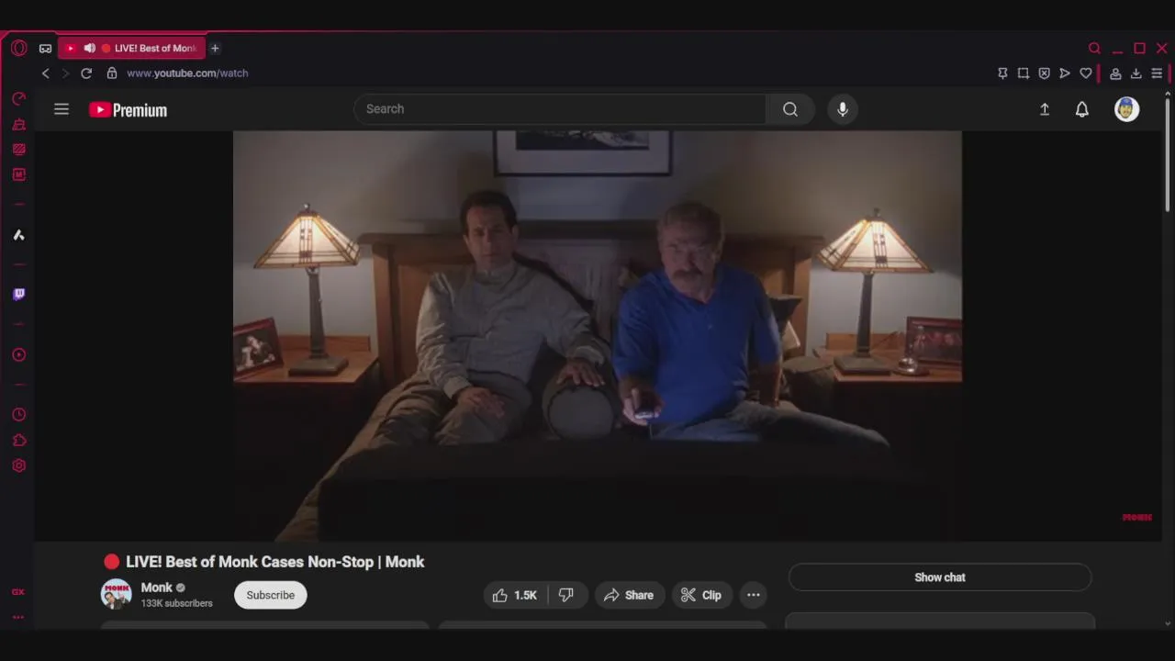Go back to previous page
Viewport: 1175px width, 661px height.
click(45, 73)
